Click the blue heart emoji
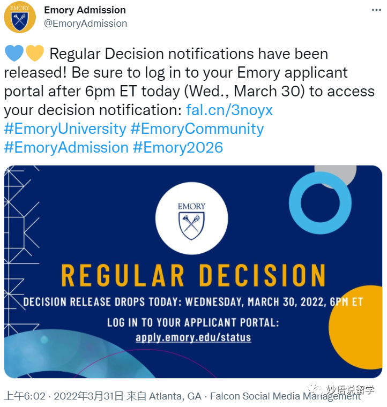387x407 pixels. click(x=14, y=53)
